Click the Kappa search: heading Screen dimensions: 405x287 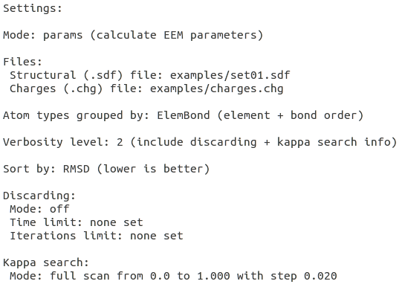pyautogui.click(x=46, y=262)
